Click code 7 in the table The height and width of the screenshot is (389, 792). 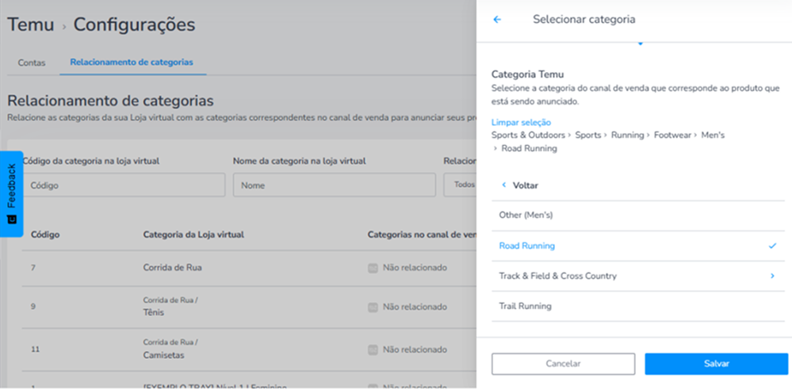pyautogui.click(x=33, y=268)
